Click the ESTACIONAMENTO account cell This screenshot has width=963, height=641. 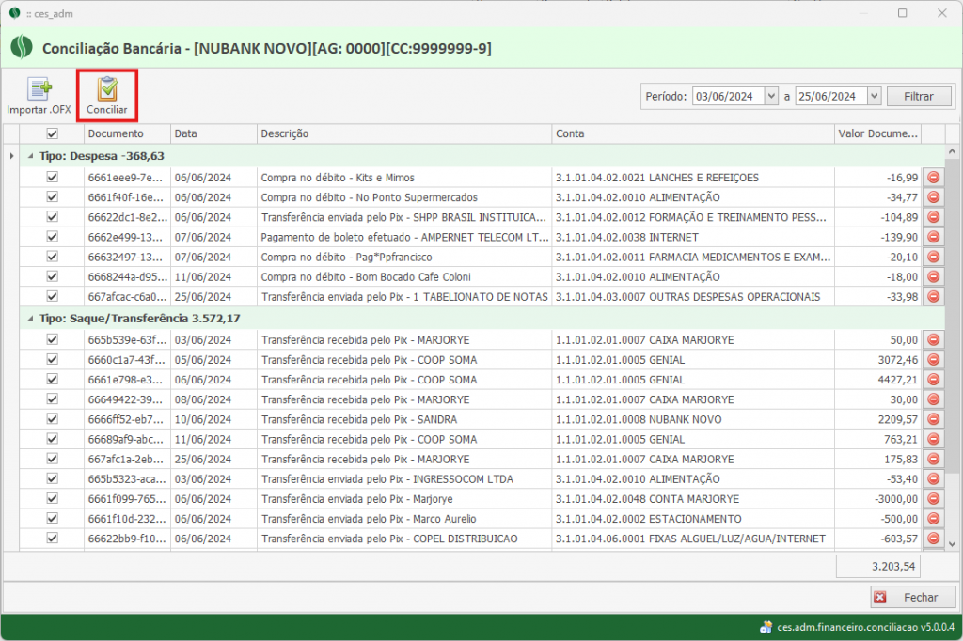pyautogui.click(x=693, y=518)
